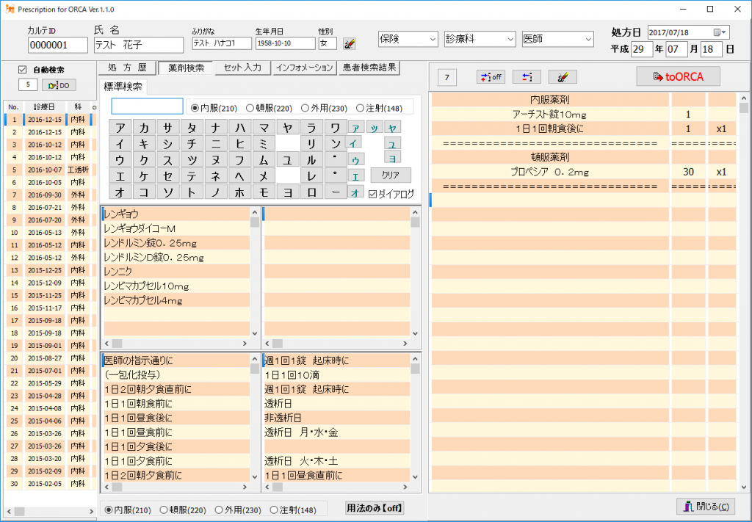
Task: Toggle the 用法のみ【off】 button
Action: click(375, 508)
